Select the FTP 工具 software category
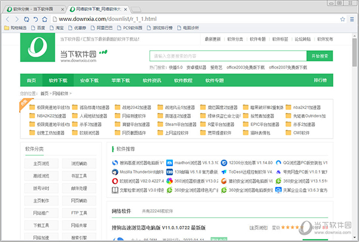Viewport: 359px width, 242px height. [x=79, y=213]
